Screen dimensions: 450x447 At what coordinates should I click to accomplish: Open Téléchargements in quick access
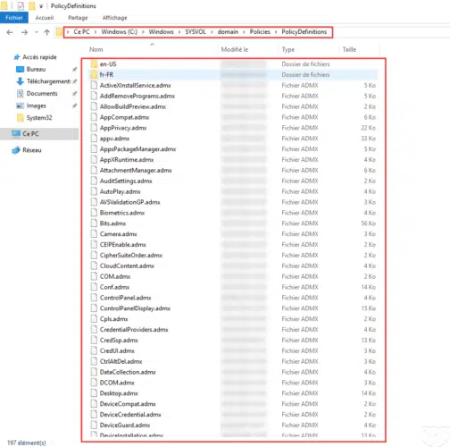(48, 81)
